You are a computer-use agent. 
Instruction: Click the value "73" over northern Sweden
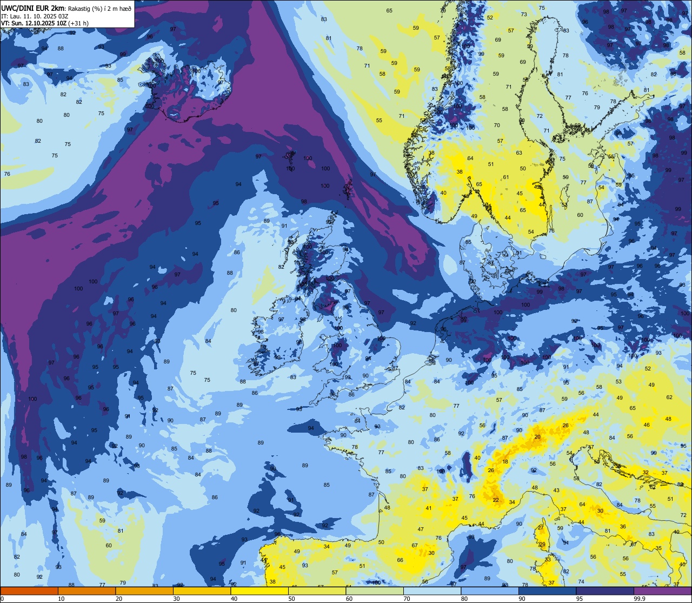click(524, 15)
